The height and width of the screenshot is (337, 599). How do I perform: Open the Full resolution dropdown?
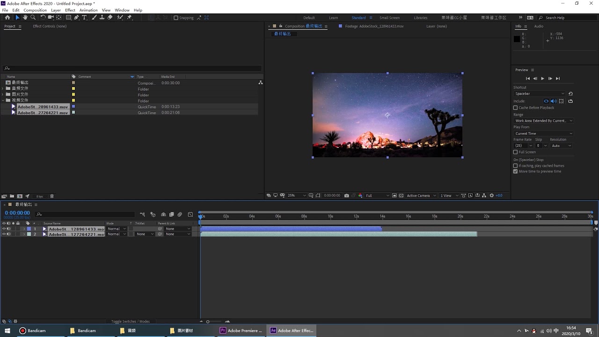tap(377, 196)
